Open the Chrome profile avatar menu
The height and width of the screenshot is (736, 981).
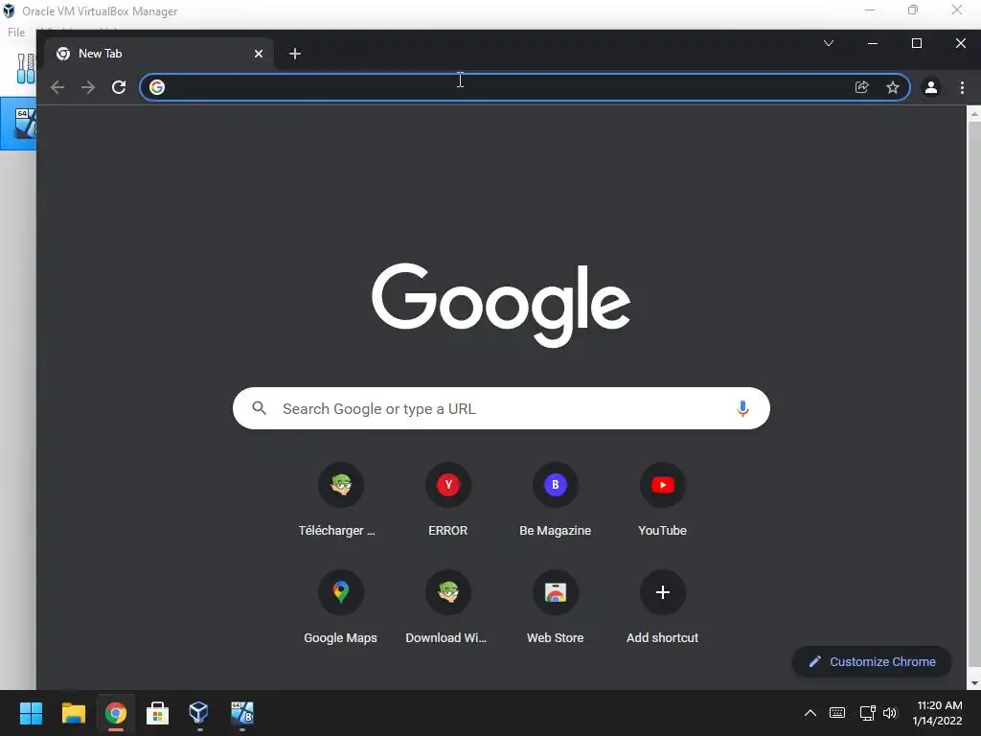(931, 87)
